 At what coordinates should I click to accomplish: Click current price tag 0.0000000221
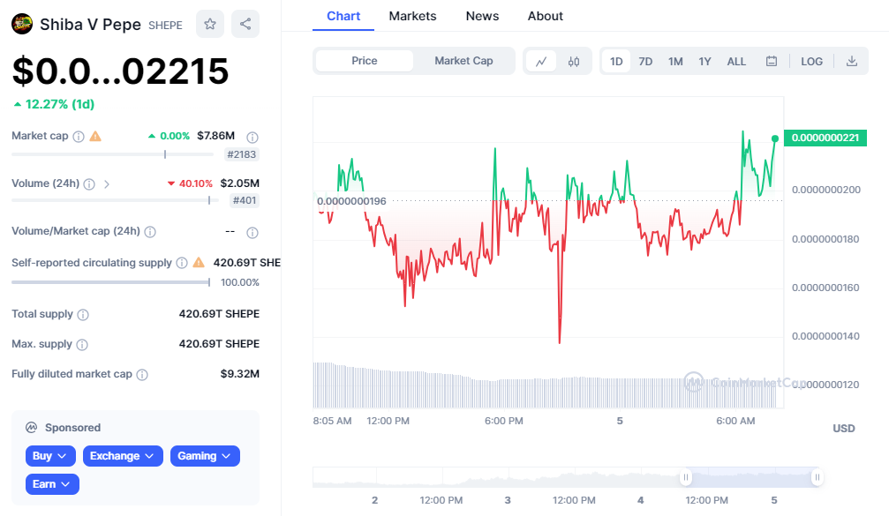[825, 138]
